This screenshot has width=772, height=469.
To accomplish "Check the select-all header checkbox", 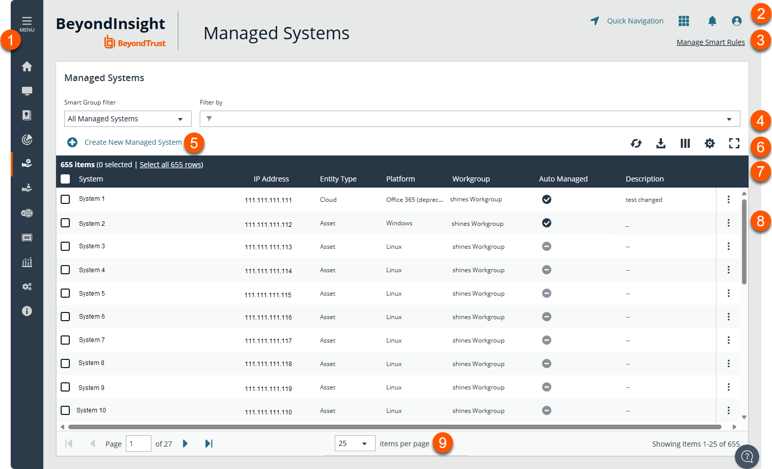I will coord(65,179).
